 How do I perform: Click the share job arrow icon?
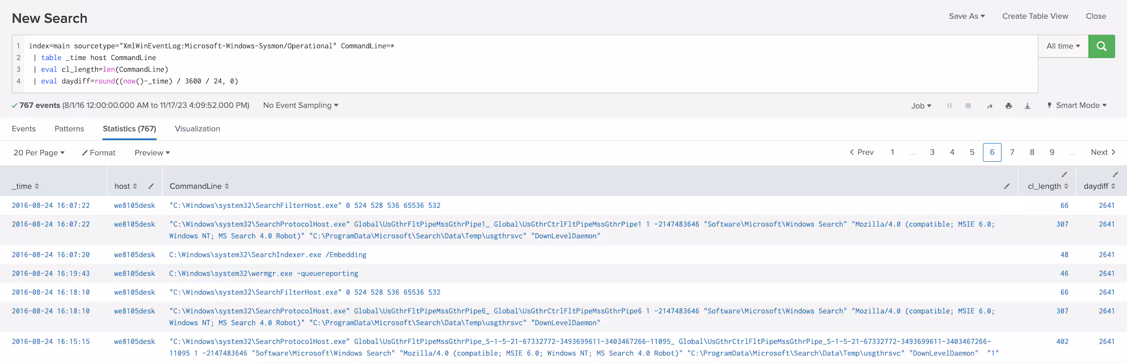point(989,106)
